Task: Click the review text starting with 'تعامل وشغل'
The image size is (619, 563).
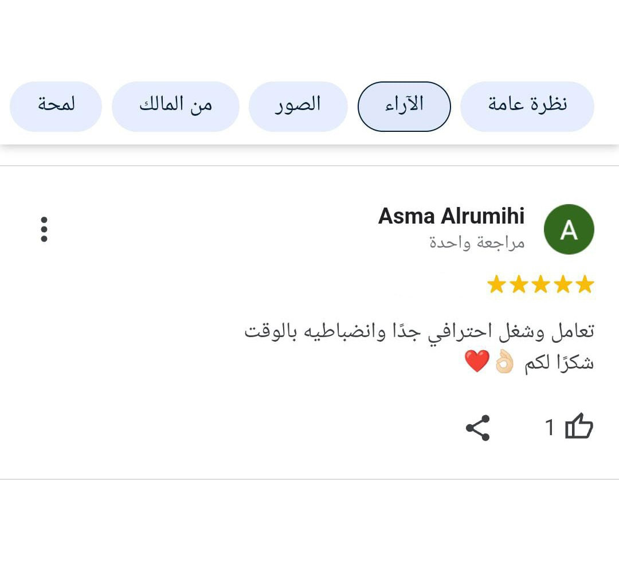Action: [x=419, y=333]
